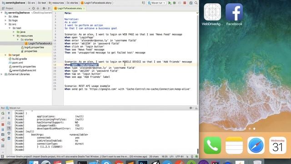Click the Unlinked Gradle project status message
This screenshot has width=291, height=164.
click(76, 157)
